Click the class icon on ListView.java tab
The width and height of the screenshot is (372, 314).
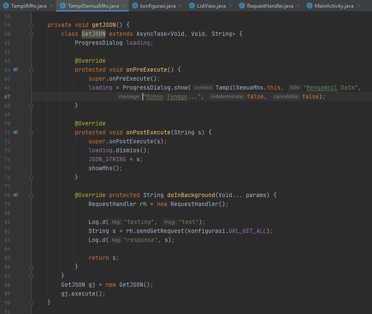[192, 6]
